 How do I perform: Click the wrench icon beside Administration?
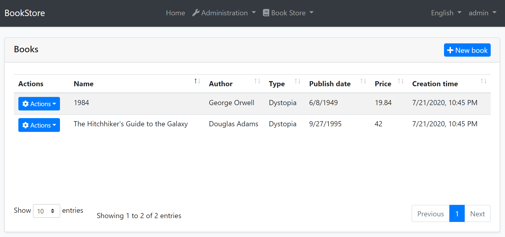tap(196, 13)
